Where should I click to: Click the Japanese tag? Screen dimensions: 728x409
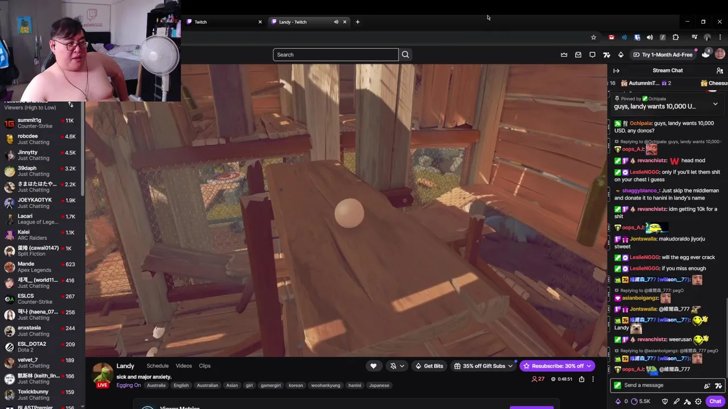tap(379, 385)
